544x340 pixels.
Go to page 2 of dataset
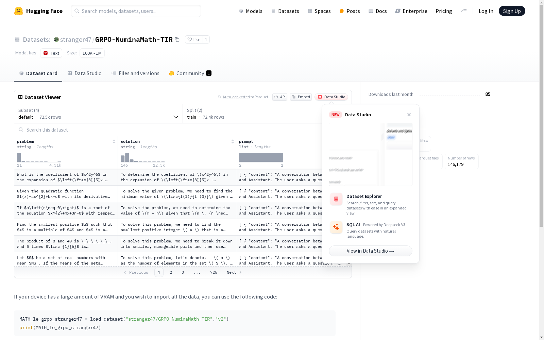tap(171, 272)
